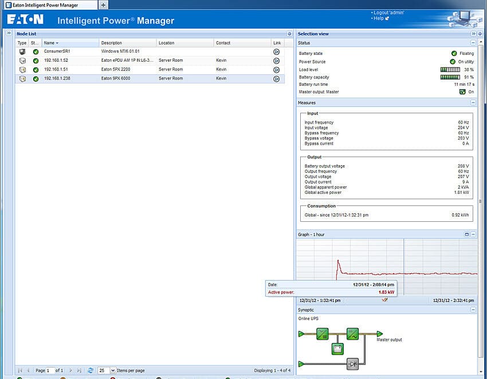Click the top input arrow in synoptic
The image size is (487, 379).
[x=301, y=334]
